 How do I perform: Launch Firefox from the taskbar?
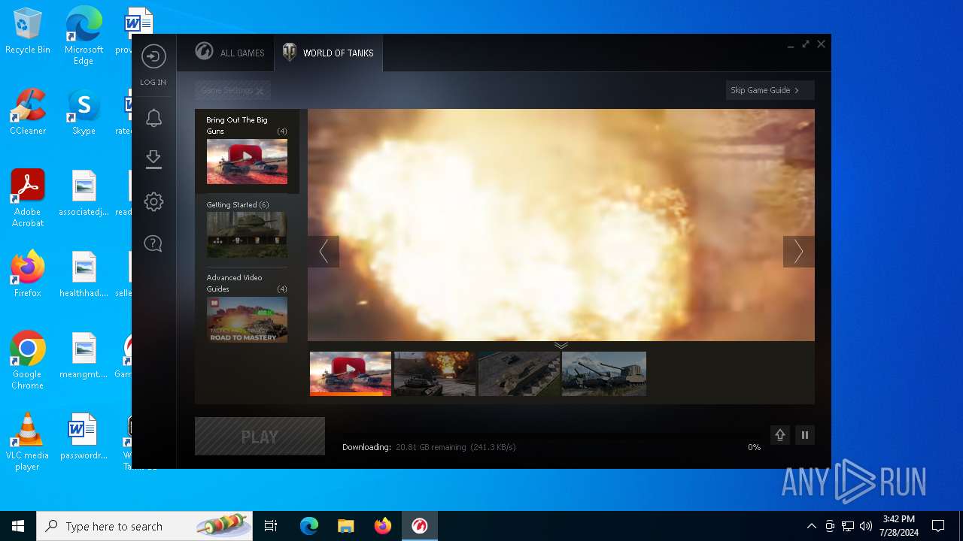(x=383, y=526)
